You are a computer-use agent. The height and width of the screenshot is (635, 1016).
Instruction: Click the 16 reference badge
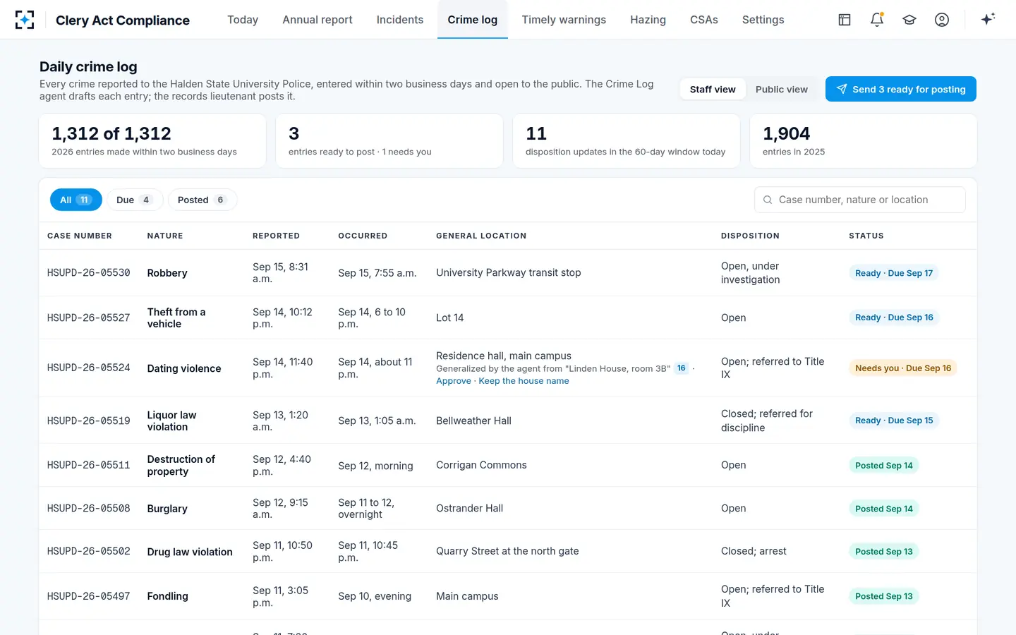point(682,368)
